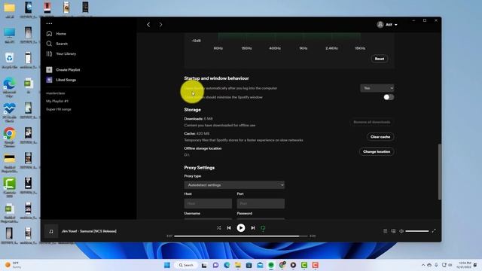The width and height of the screenshot is (482, 271).
Task: Click Clear cache
Action: 380,137
